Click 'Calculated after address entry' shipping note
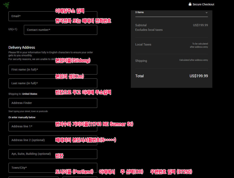Viewport: 234px width, 178px height. [x=193, y=60]
